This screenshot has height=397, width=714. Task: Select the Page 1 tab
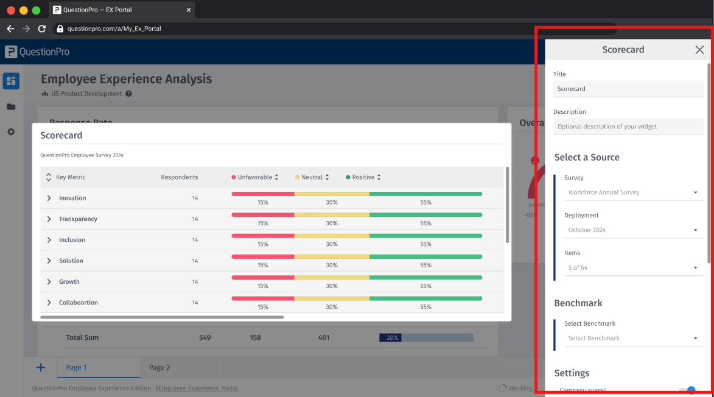(77, 368)
